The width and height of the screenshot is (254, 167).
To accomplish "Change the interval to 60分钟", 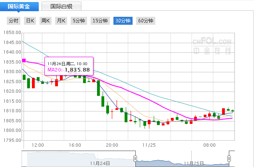I will 145,21.
